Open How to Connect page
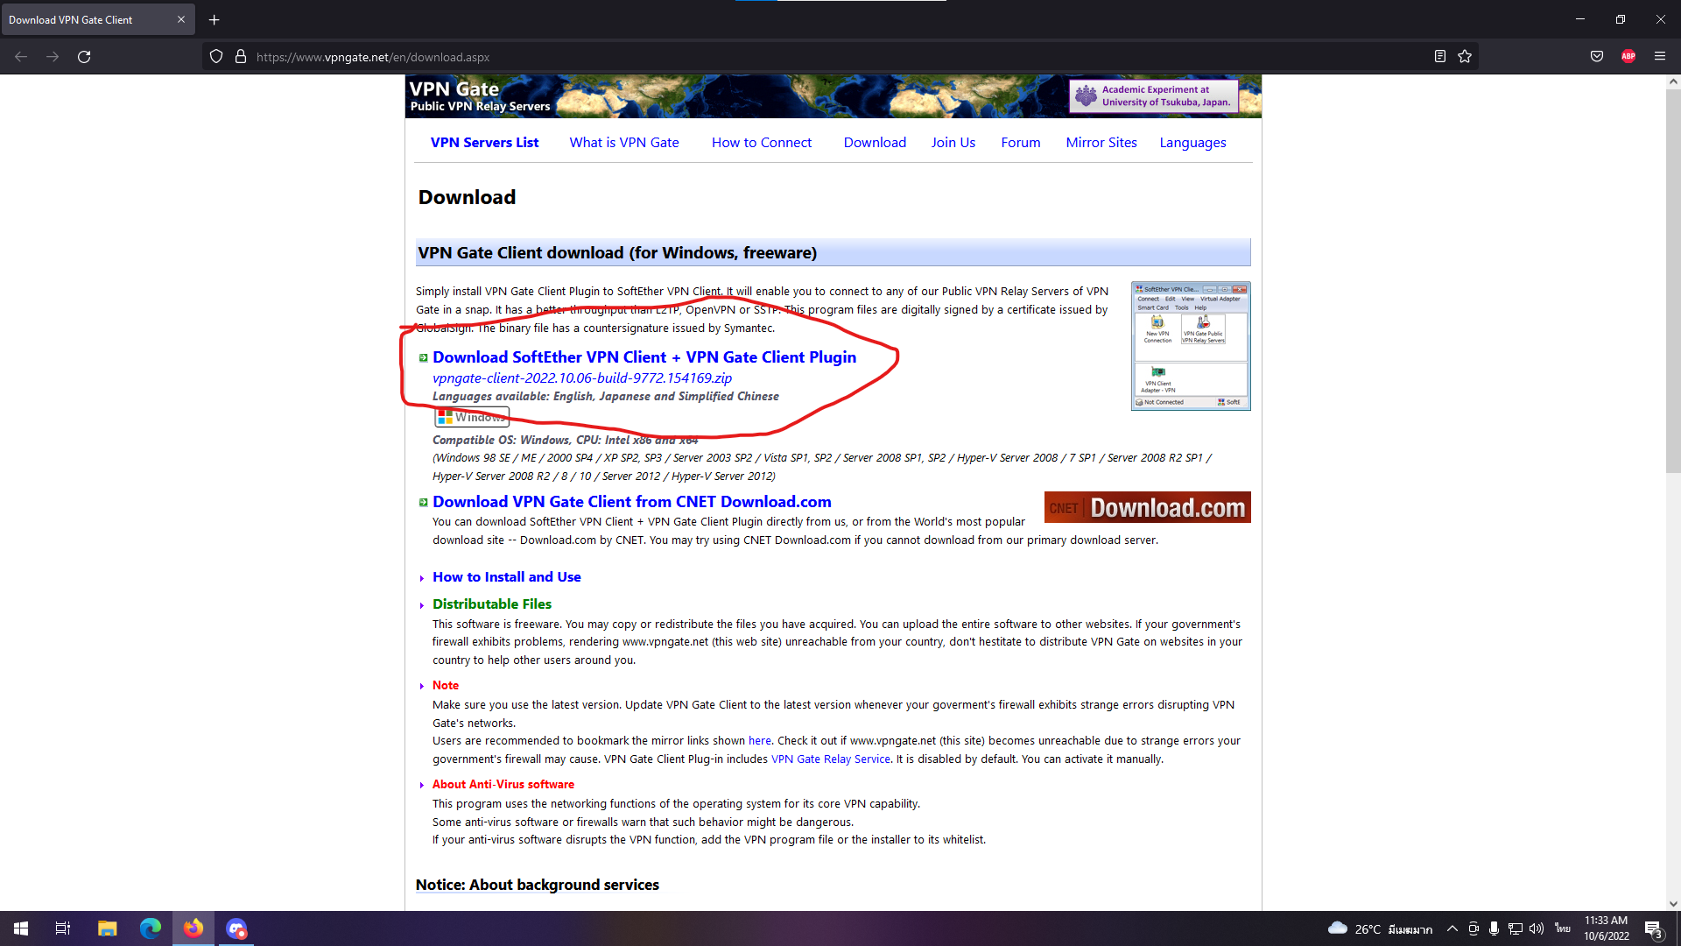The width and height of the screenshot is (1681, 946). [762, 143]
